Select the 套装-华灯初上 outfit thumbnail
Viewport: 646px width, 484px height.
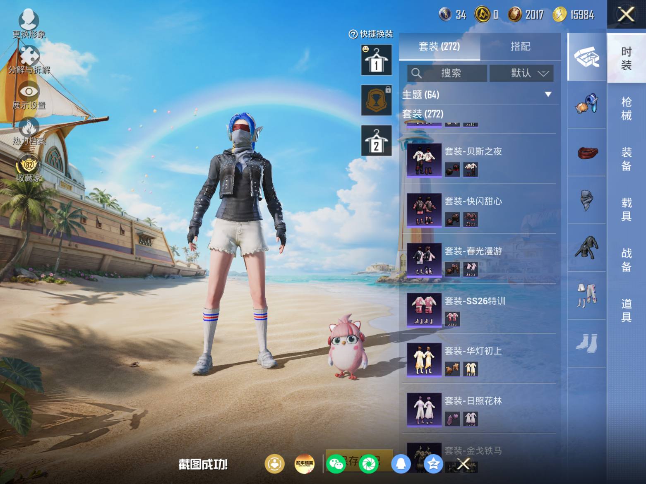[424, 360]
